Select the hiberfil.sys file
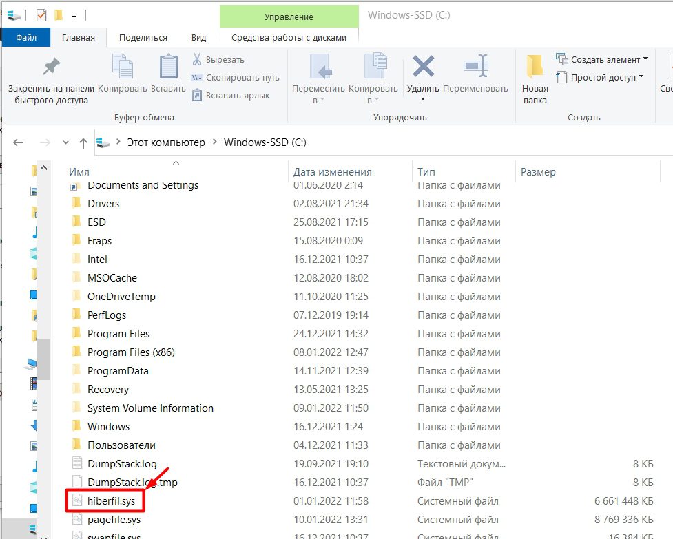Viewport: 673px width, 539px height. pos(111,501)
